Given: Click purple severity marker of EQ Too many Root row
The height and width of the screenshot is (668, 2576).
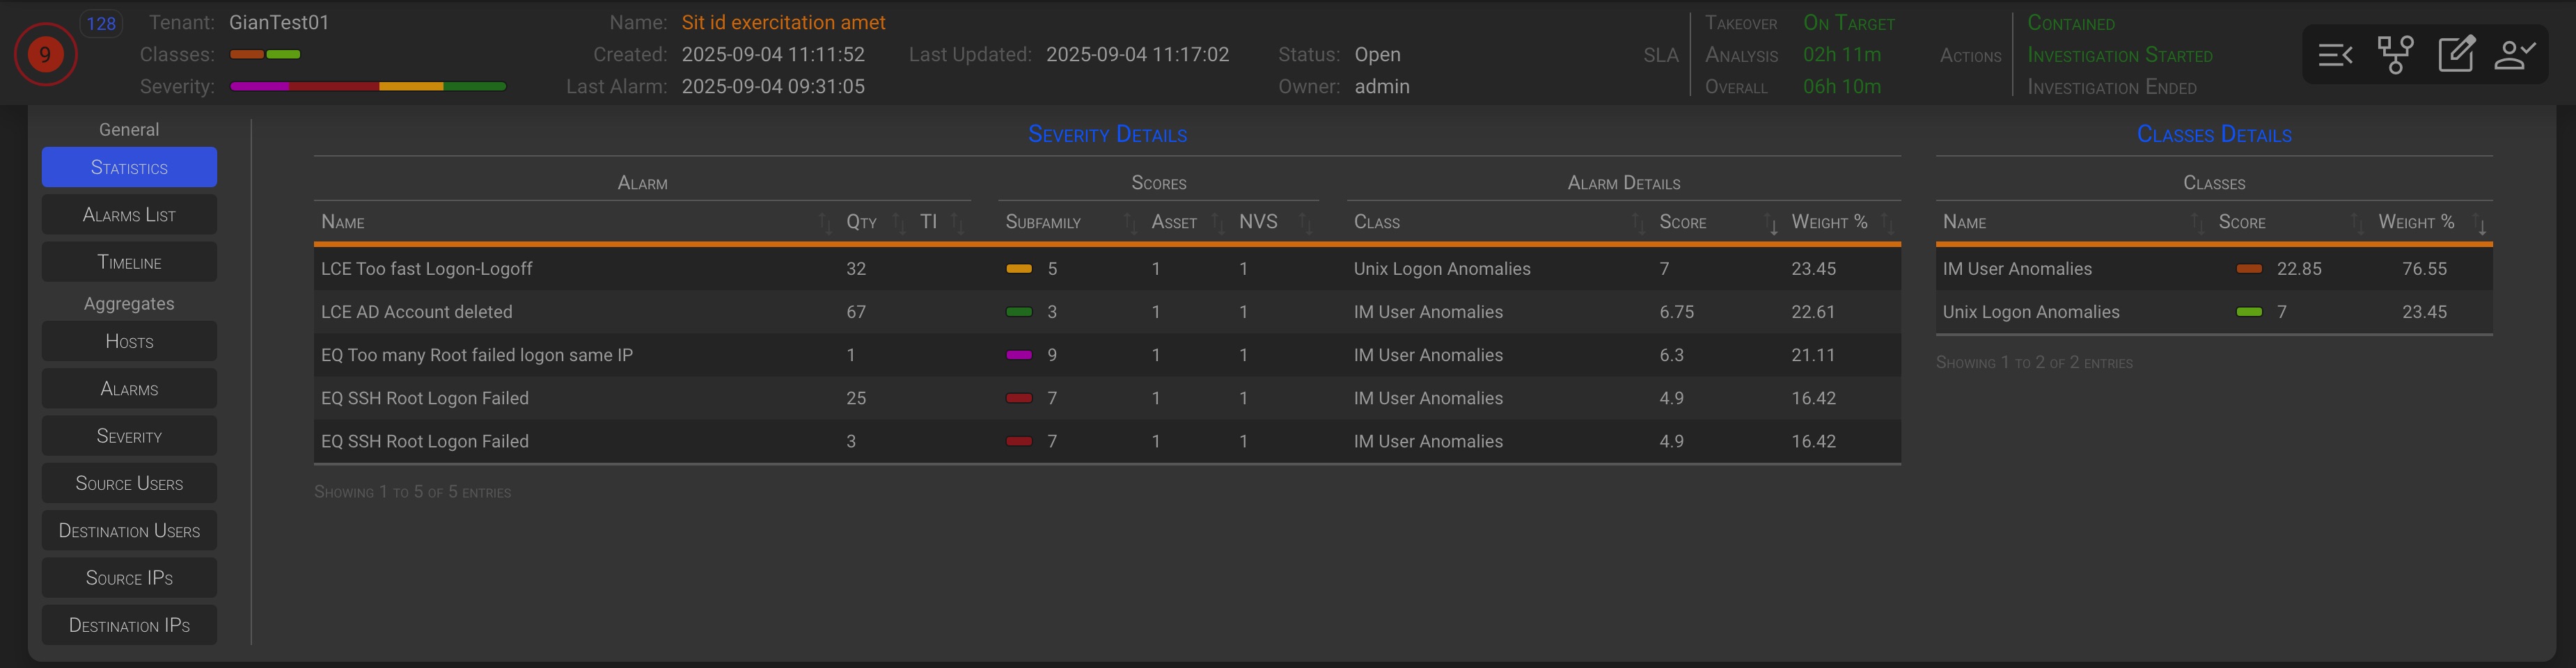Looking at the screenshot, I should [1018, 355].
